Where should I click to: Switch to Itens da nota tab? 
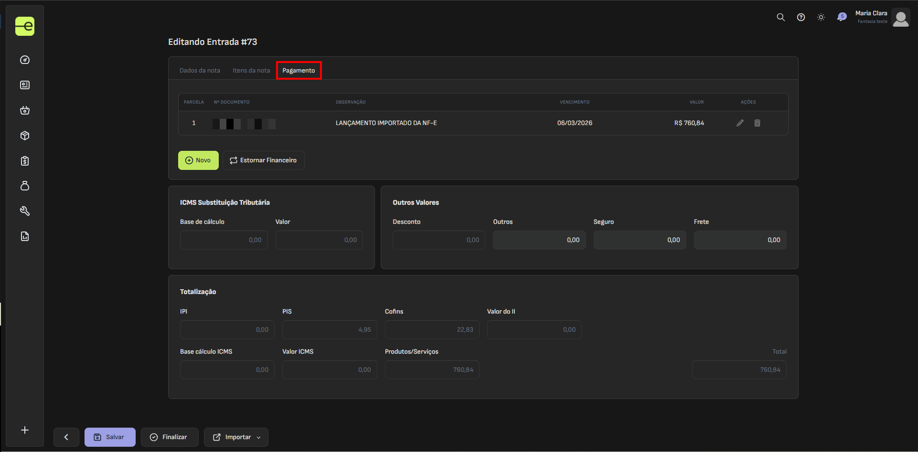click(251, 70)
